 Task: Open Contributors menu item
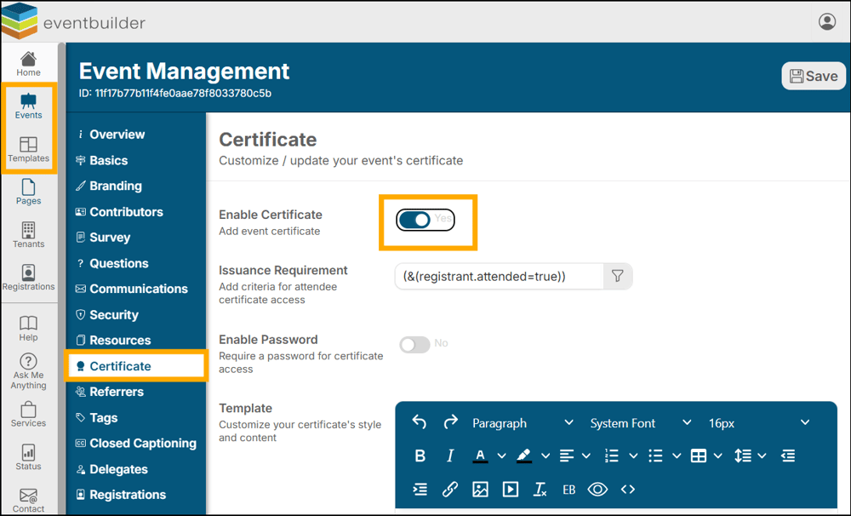click(x=135, y=212)
